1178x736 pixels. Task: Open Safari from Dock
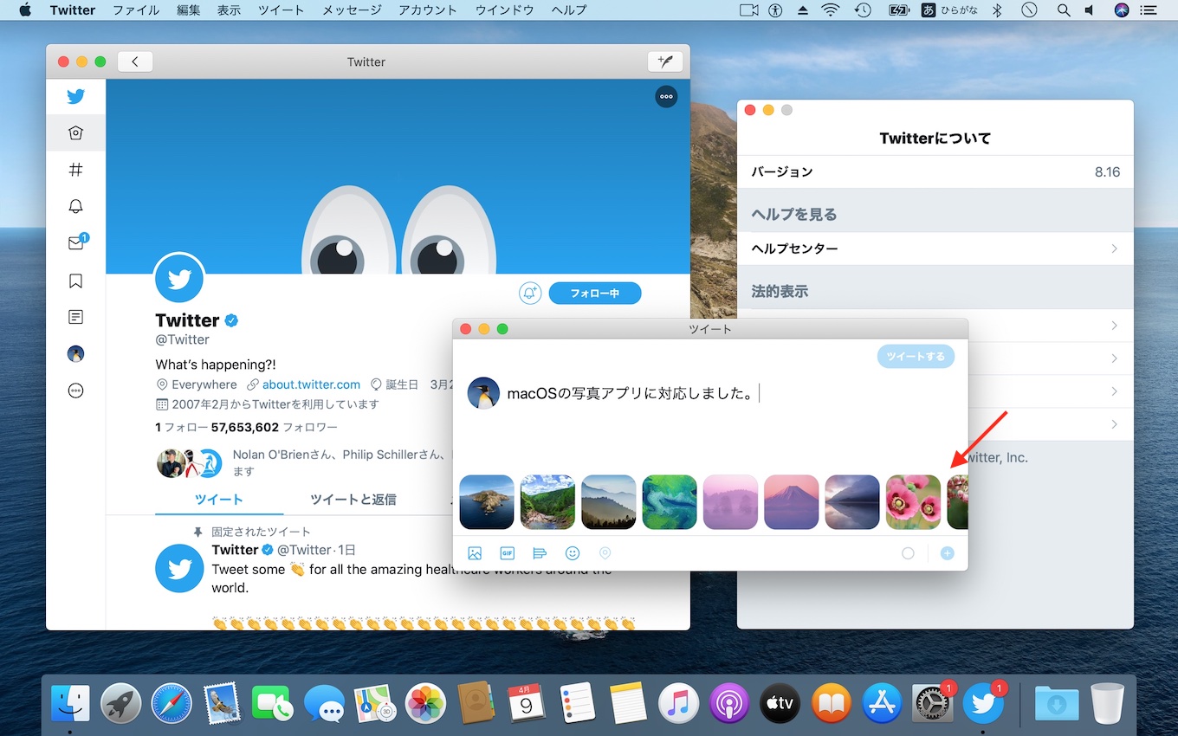click(x=172, y=703)
